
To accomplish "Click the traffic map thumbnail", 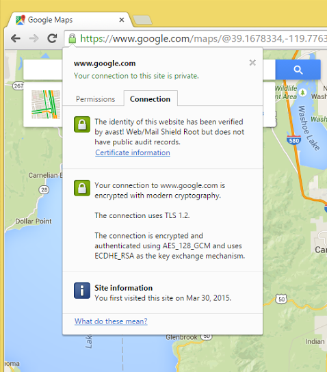I will (46, 105).
